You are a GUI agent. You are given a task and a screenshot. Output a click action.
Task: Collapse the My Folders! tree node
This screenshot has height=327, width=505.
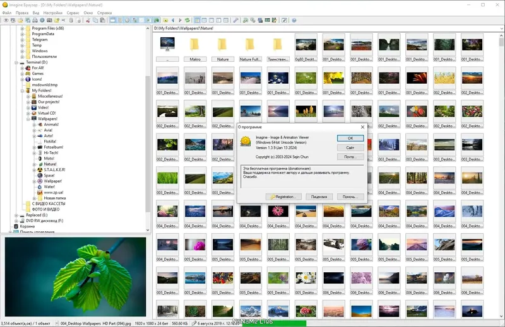point(22,91)
